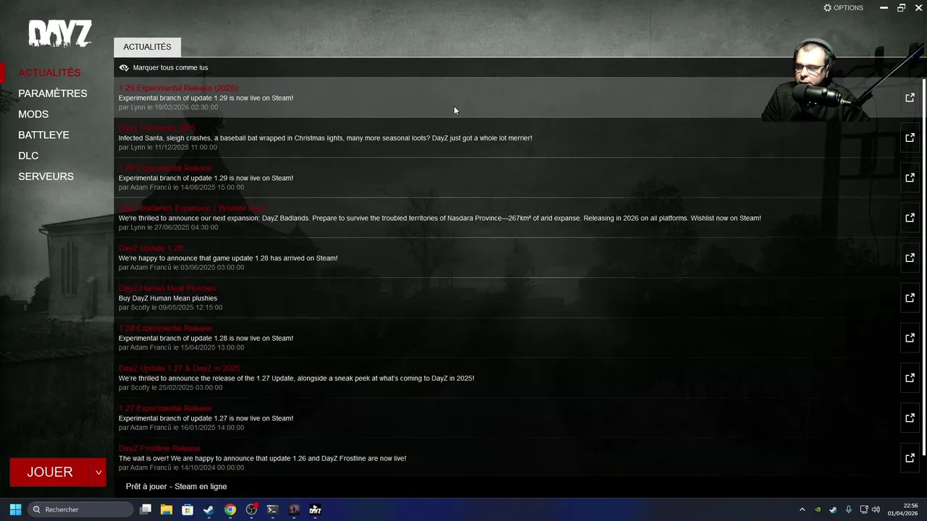Show hidden system tray icons chevron
The width and height of the screenshot is (927, 521).
pos(802,509)
